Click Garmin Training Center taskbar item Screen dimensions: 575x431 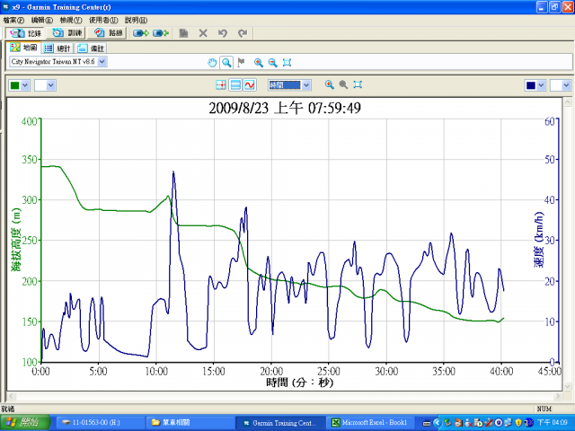click(280, 423)
